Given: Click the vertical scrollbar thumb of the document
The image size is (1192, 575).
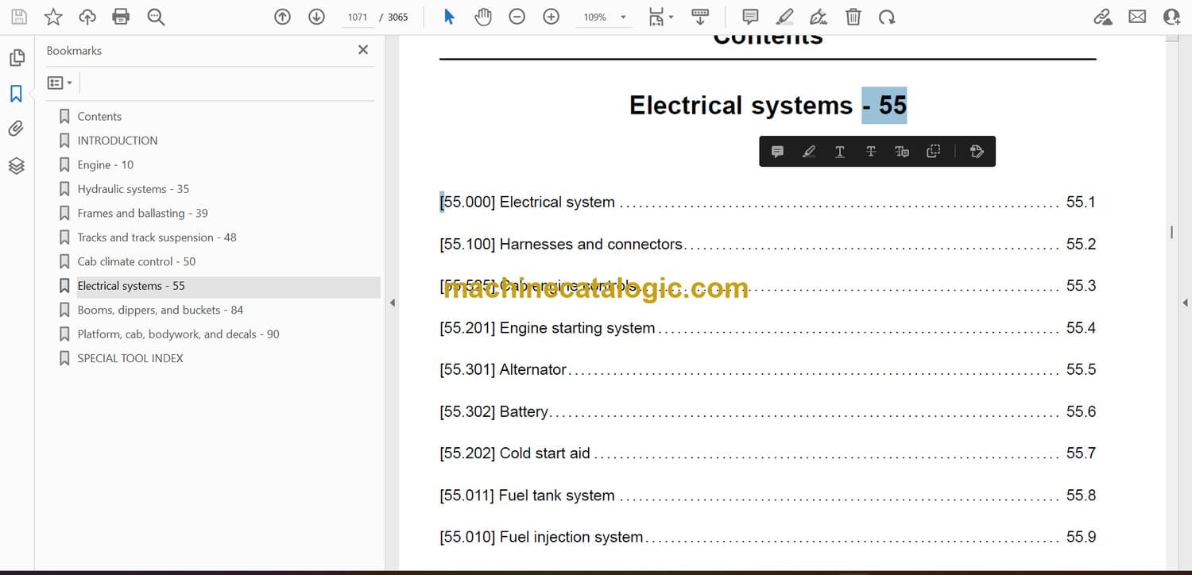Looking at the screenshot, I should (x=1171, y=232).
